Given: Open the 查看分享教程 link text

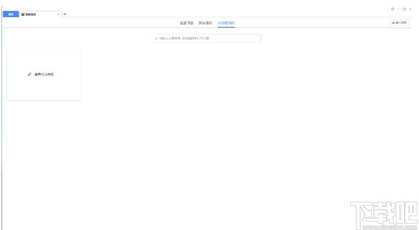Looking at the screenshot, I should (44, 74).
